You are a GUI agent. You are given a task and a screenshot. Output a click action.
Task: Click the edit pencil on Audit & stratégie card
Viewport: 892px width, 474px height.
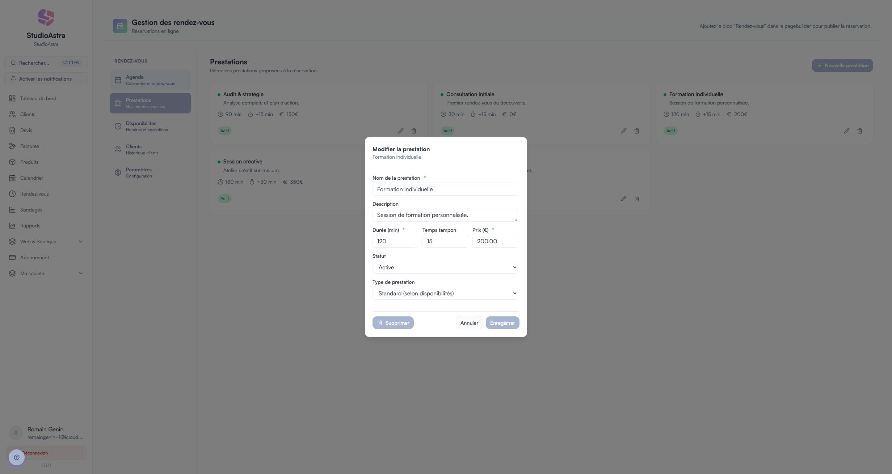[401, 131]
